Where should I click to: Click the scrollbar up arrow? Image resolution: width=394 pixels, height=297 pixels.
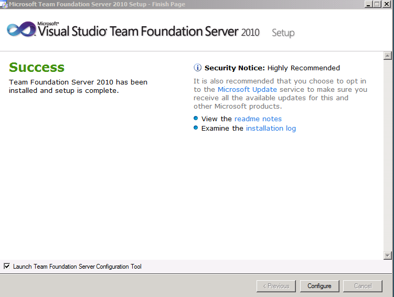pos(388,56)
